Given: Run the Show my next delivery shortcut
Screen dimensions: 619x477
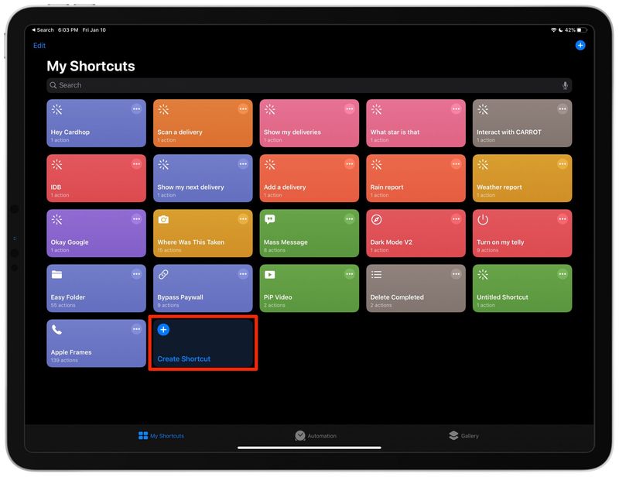Looking at the screenshot, I should [203, 178].
